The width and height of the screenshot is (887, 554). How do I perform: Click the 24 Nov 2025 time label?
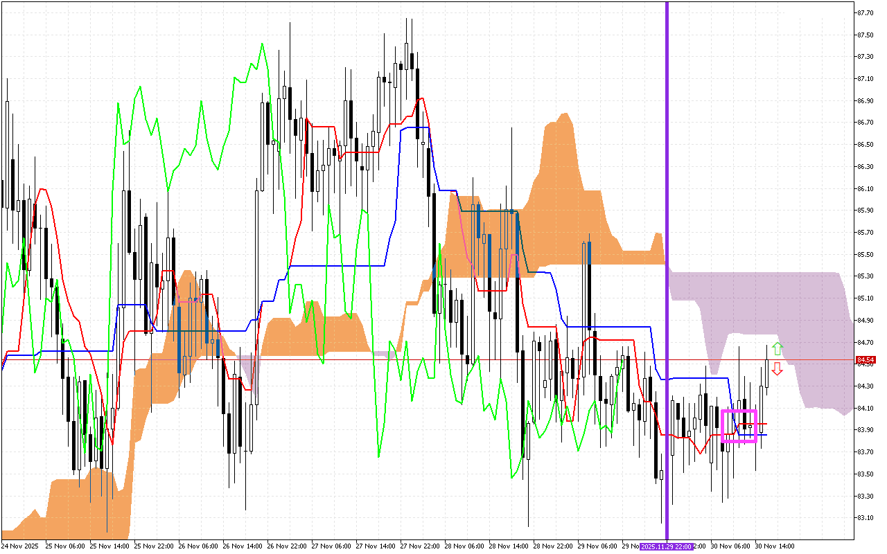click(x=21, y=546)
